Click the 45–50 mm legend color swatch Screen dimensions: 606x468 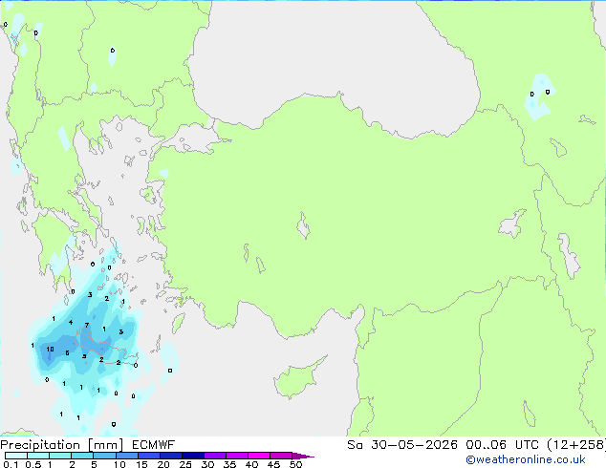pos(281,456)
